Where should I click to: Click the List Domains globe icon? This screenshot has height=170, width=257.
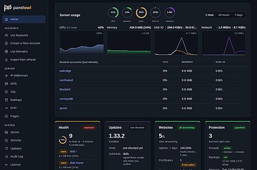tap(6, 51)
